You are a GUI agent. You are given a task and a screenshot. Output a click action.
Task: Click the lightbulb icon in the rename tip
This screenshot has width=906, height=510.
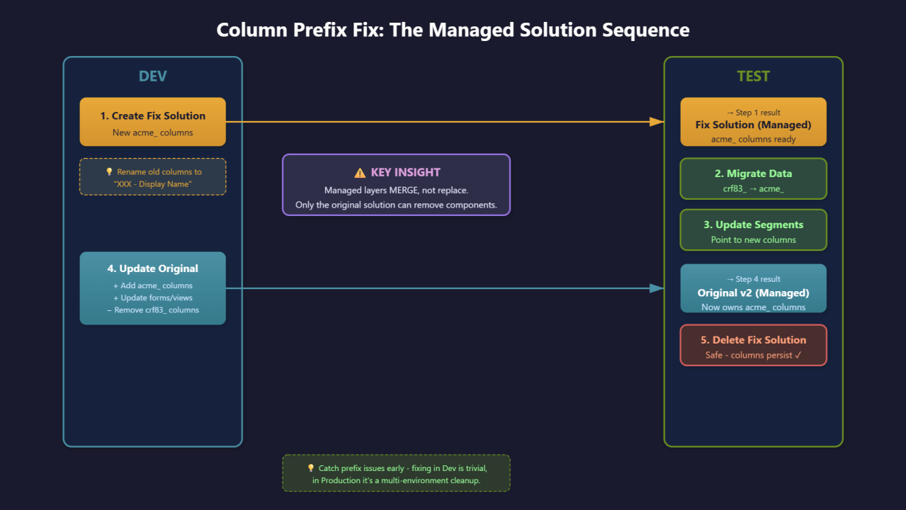click(x=109, y=172)
